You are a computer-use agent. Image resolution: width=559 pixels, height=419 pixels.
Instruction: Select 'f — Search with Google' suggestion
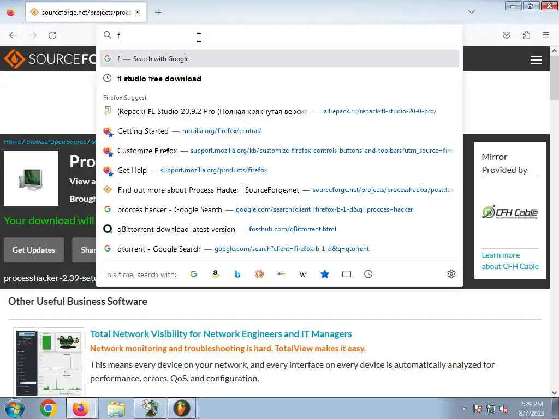[279, 58]
